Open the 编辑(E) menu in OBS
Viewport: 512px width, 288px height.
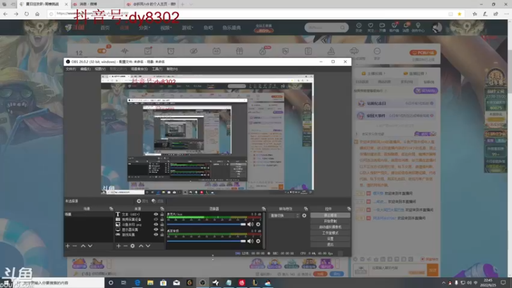click(85, 69)
